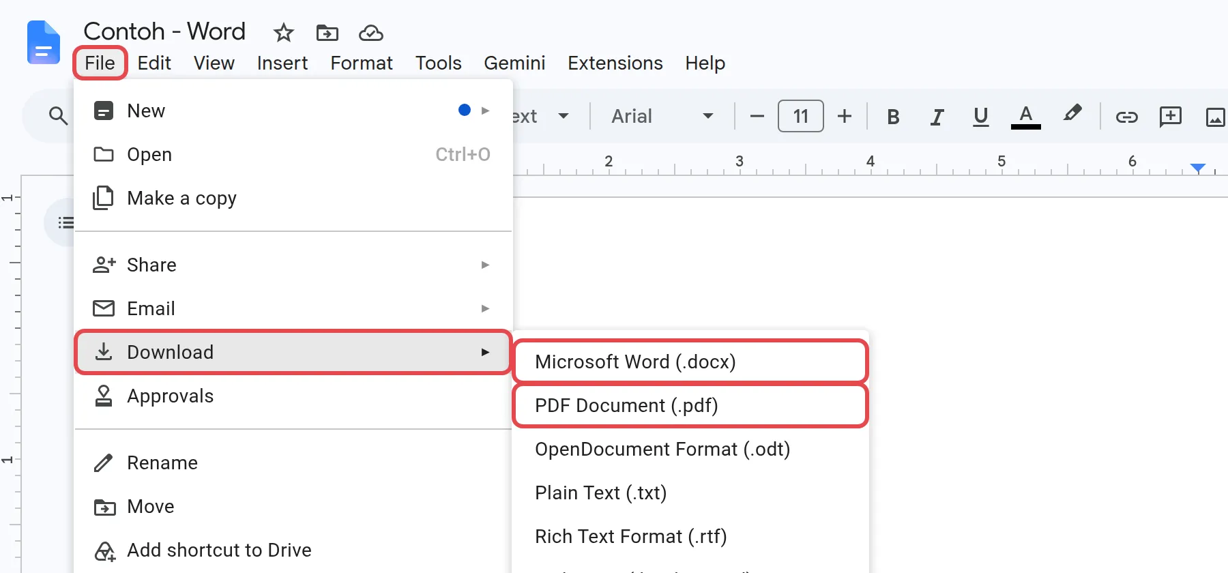Click the search menus magnifier icon
1228x573 pixels.
pos(59,116)
